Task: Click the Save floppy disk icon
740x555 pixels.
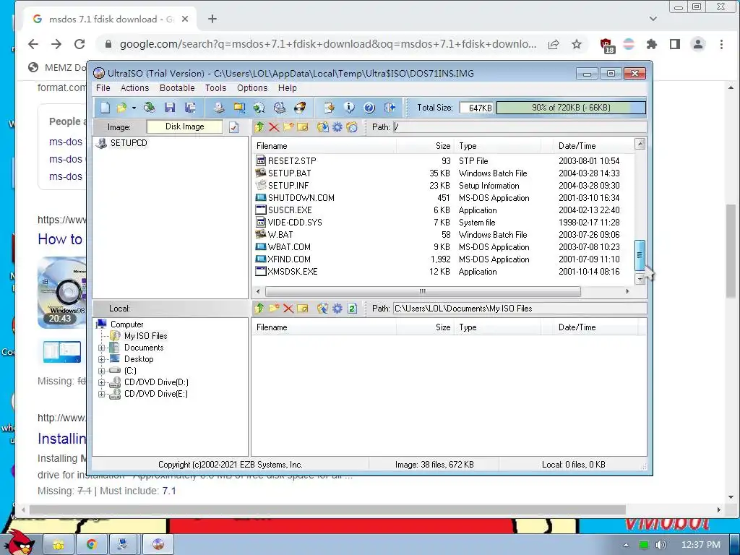Action: pos(170,108)
